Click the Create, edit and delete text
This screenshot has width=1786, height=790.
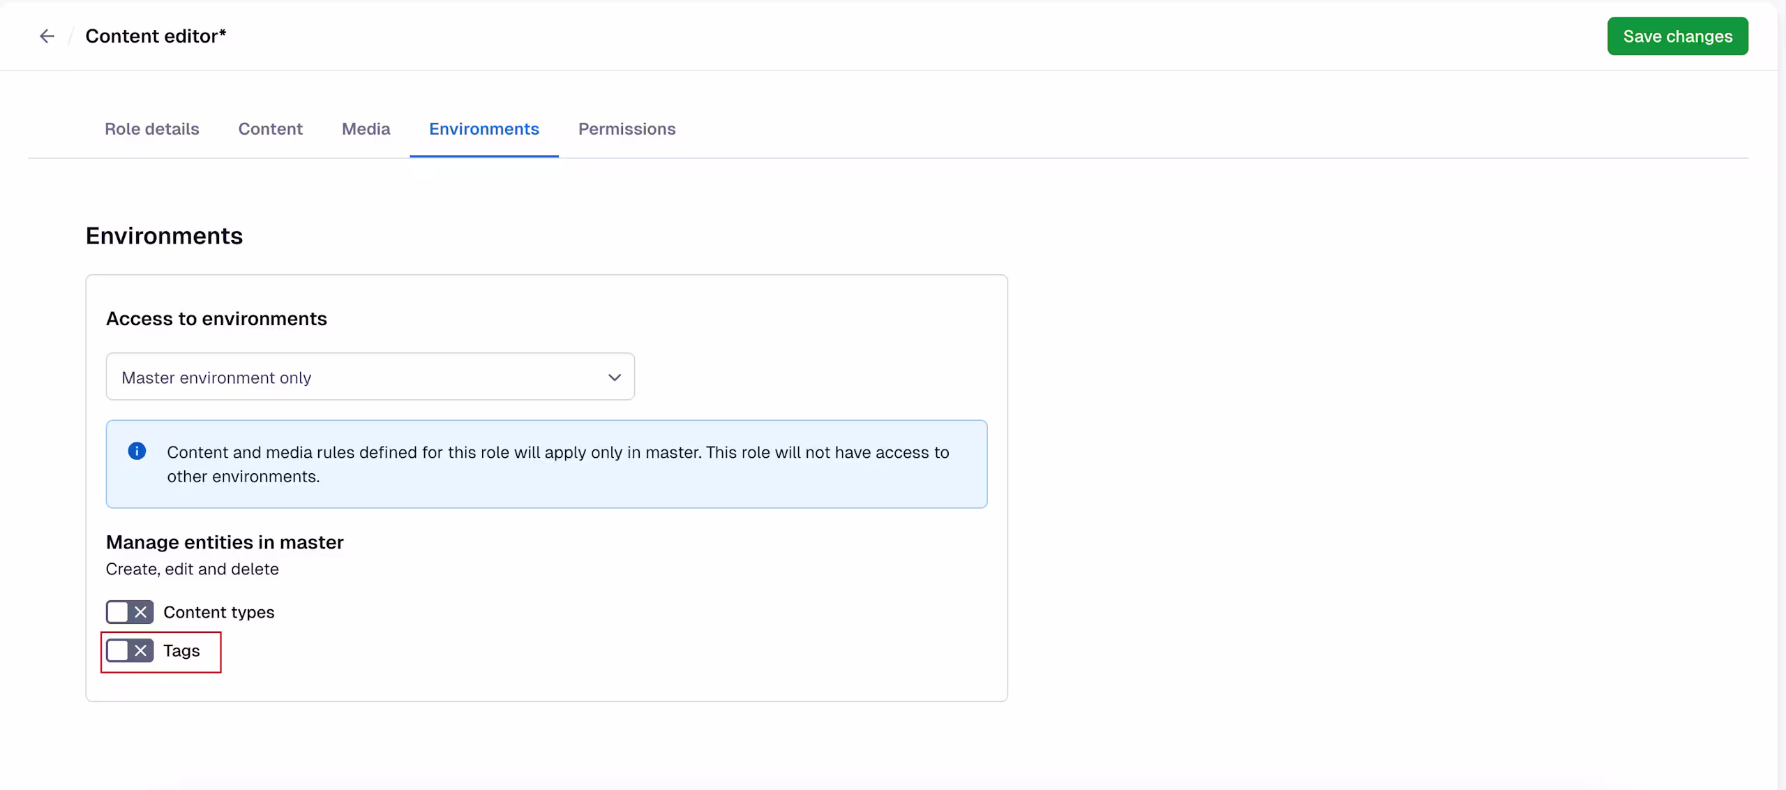[193, 569]
